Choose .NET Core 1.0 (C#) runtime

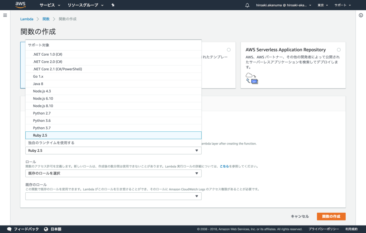[x=113, y=54]
